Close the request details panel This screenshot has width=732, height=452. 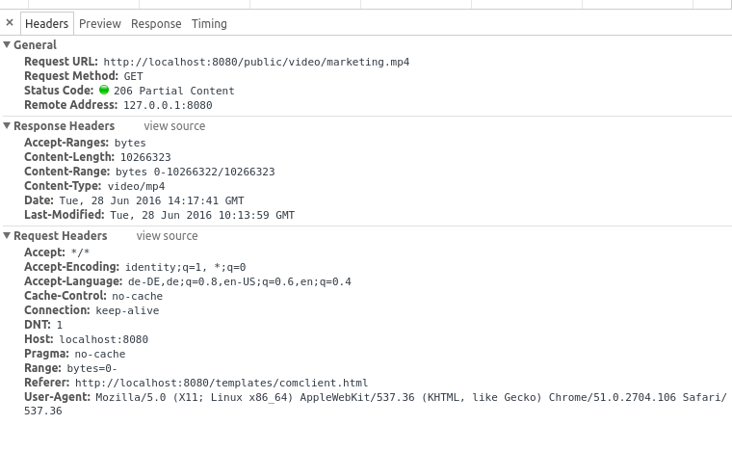pyautogui.click(x=10, y=23)
